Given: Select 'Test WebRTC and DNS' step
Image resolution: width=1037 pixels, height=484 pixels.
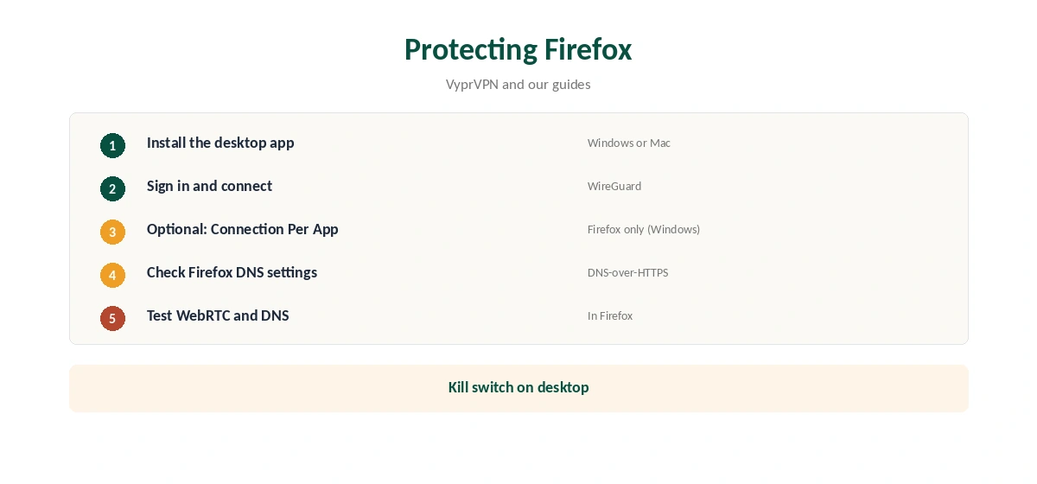Looking at the screenshot, I should point(218,315).
